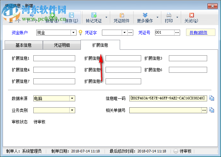The width and height of the screenshot is (221, 157).
Task: Click the 待审核 status indicator in the status bar
Action: [x=183, y=151]
